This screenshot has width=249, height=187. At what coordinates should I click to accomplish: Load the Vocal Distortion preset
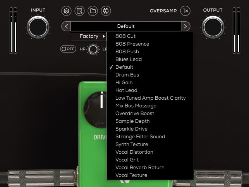(x=150, y=152)
